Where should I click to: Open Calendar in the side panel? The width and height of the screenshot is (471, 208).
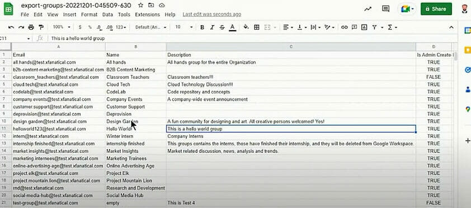468,30
